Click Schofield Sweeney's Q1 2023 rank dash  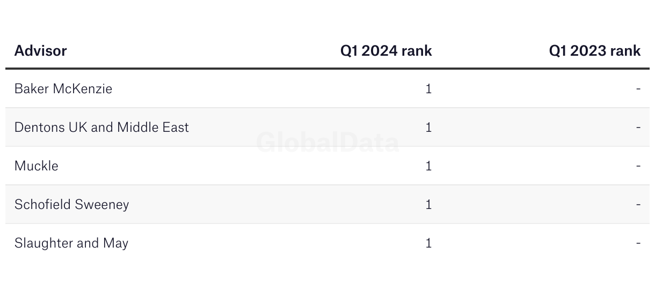pyautogui.click(x=638, y=205)
